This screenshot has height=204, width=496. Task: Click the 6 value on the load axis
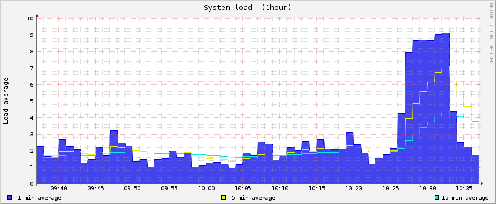tap(32, 84)
